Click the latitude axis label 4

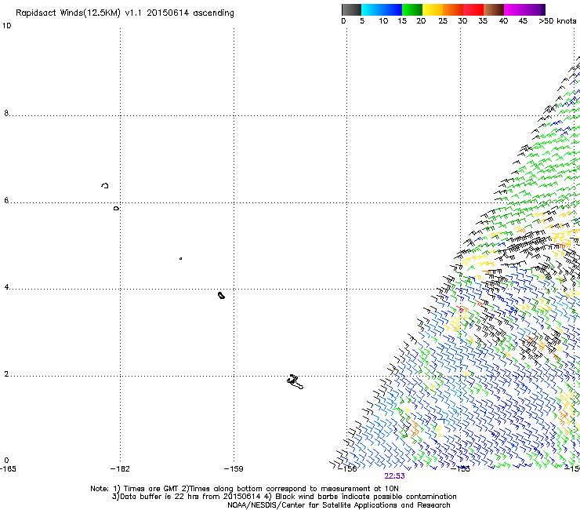coord(6,287)
